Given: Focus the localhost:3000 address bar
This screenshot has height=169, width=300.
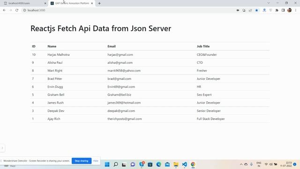Looking at the screenshot, I should click(128, 10).
